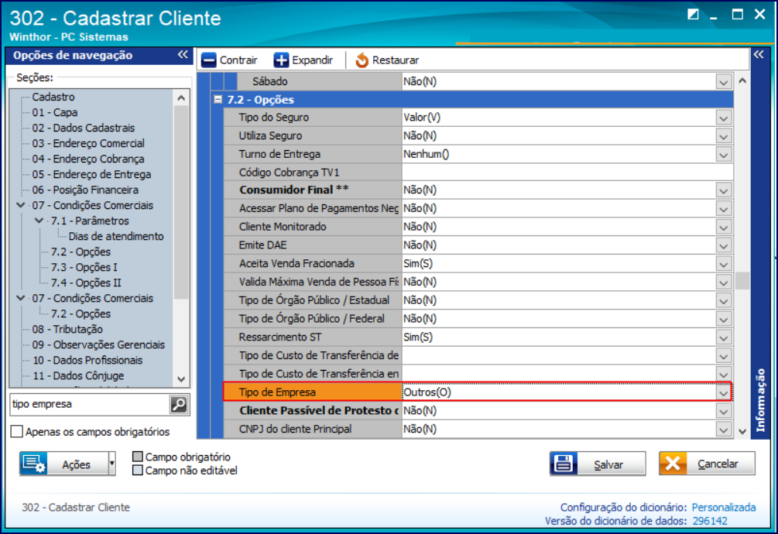The width and height of the screenshot is (778, 534).
Task: Click the Contrair toolbar button
Action: click(x=230, y=60)
